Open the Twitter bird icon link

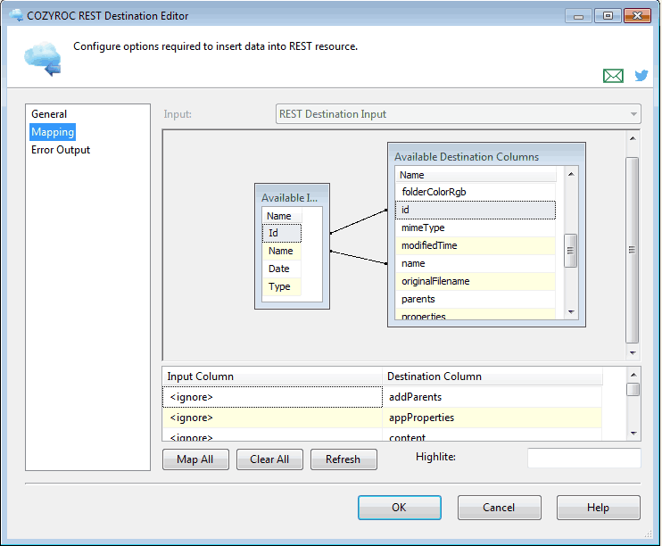coord(641,76)
